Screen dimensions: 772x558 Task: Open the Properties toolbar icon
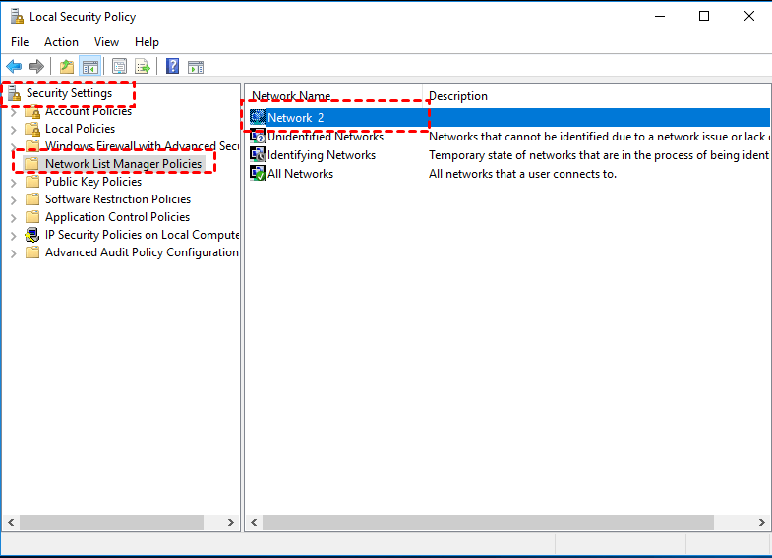[120, 67]
